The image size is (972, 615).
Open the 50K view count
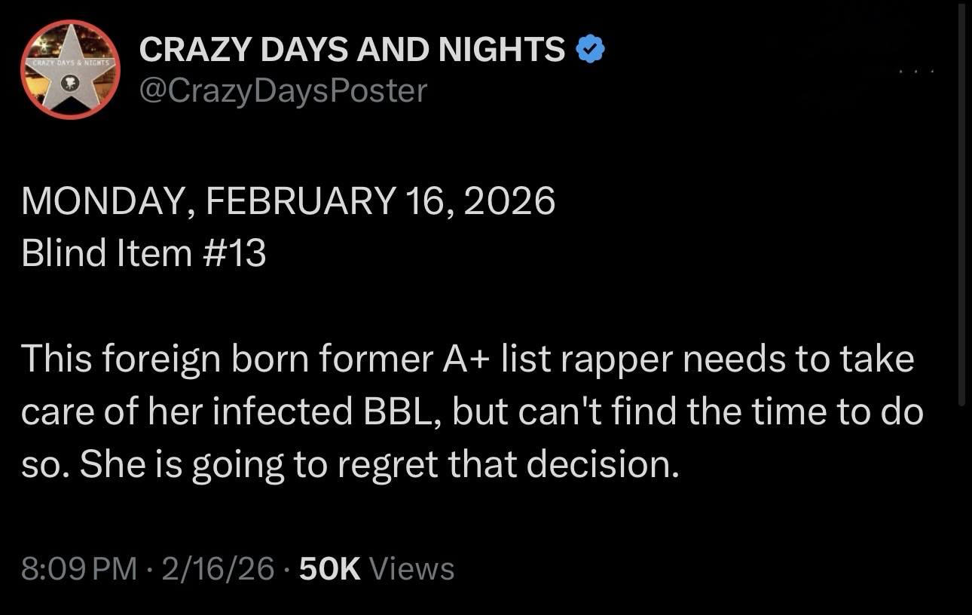tap(330, 568)
